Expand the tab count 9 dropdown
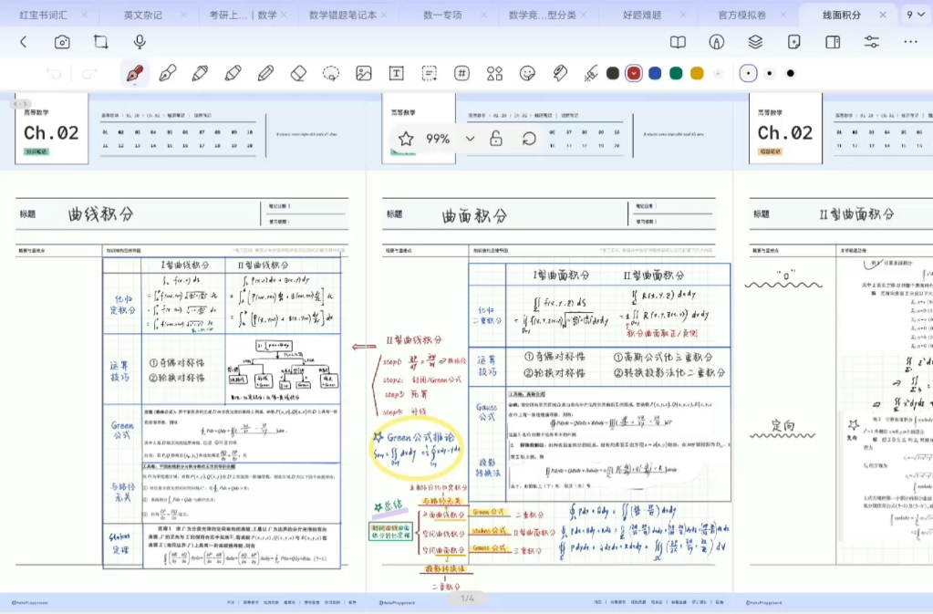This screenshot has height=614, width=933. [x=915, y=15]
